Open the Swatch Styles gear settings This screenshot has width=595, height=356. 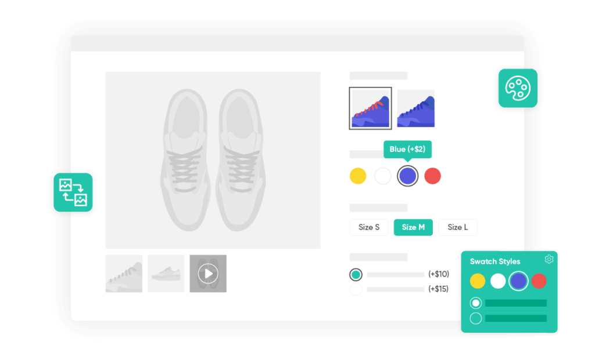[x=549, y=259]
